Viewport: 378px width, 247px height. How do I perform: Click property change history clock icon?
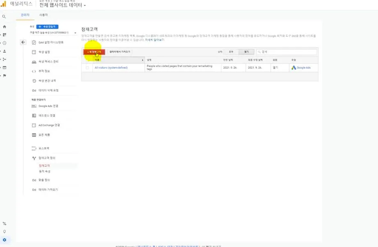pos(34,81)
